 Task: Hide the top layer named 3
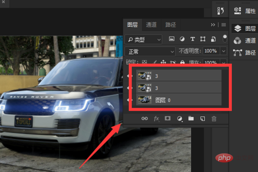pyautogui.click(x=130, y=76)
